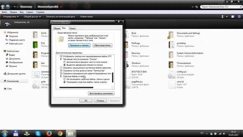Click the Explorer folder taskbar icon
Image resolution: width=243 pixels, height=137 pixels.
[71, 134]
